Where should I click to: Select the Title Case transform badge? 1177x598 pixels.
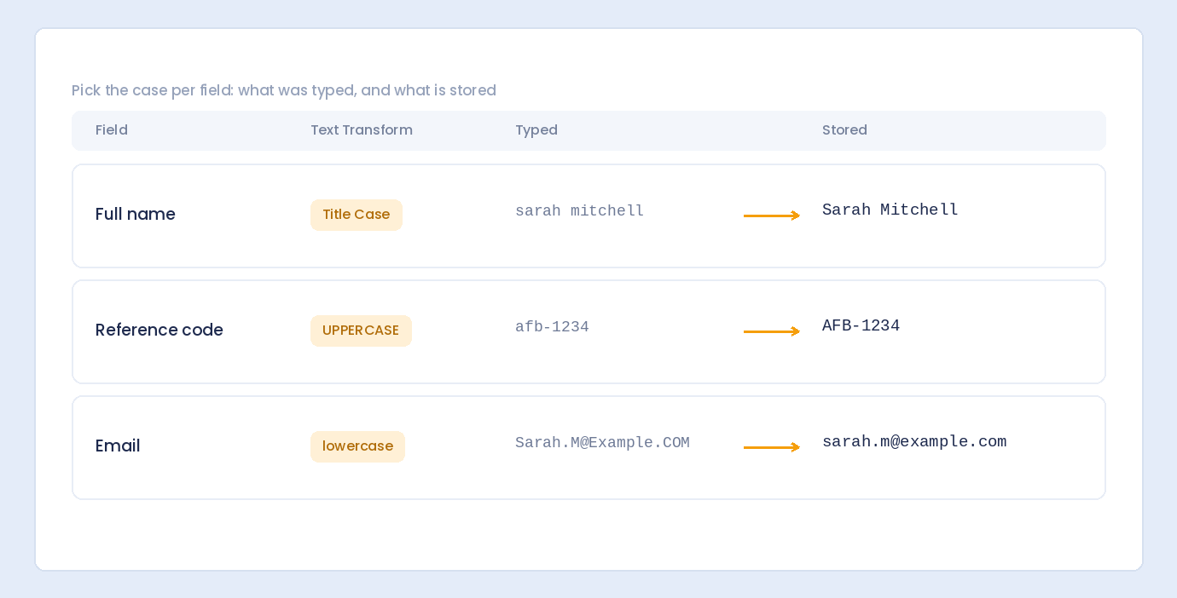(357, 215)
